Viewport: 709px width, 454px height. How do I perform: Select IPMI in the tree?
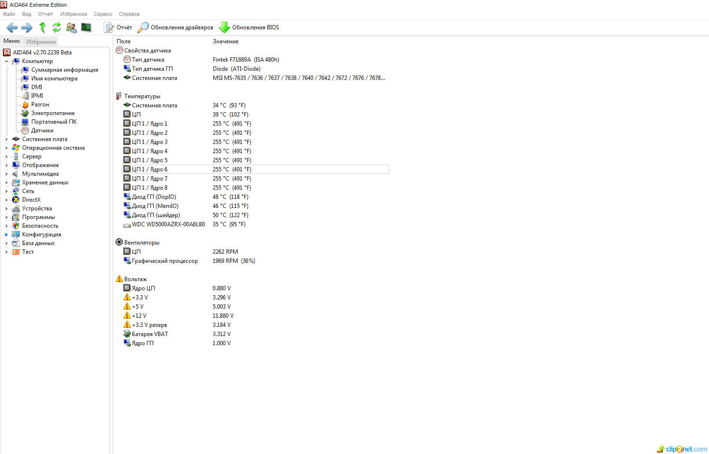(37, 96)
